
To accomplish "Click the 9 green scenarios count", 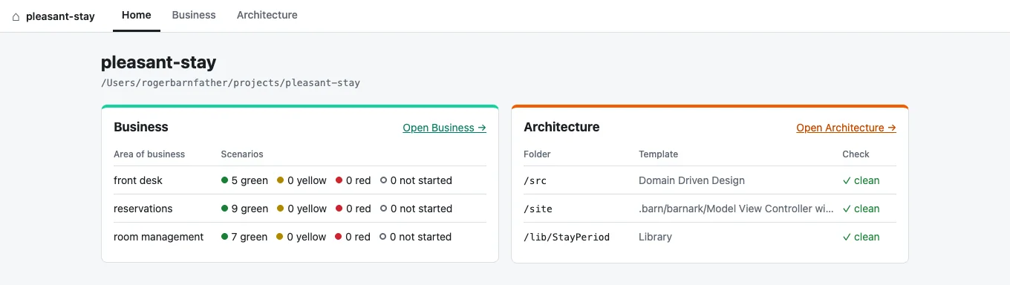I will (x=244, y=209).
